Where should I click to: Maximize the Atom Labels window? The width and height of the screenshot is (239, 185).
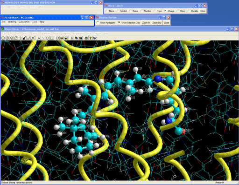[200, 6]
